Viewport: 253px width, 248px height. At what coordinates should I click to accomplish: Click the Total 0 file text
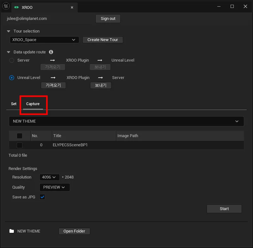[x=18, y=155]
